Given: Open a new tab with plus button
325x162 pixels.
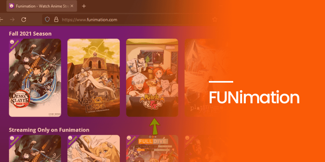Looking at the screenshot, I should click(84, 6).
